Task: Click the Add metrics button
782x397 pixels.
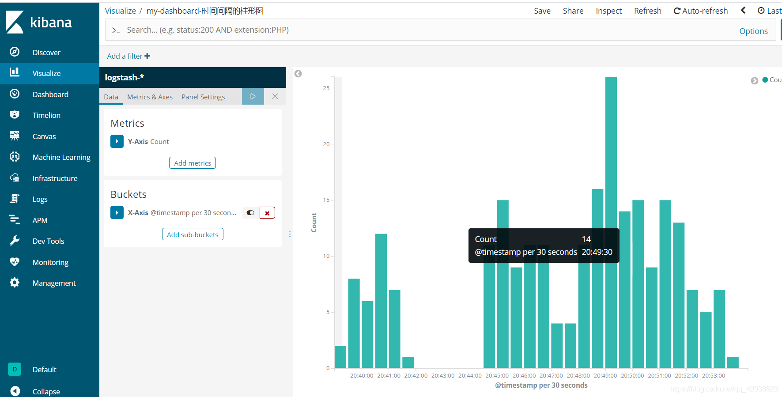Action: [193, 163]
